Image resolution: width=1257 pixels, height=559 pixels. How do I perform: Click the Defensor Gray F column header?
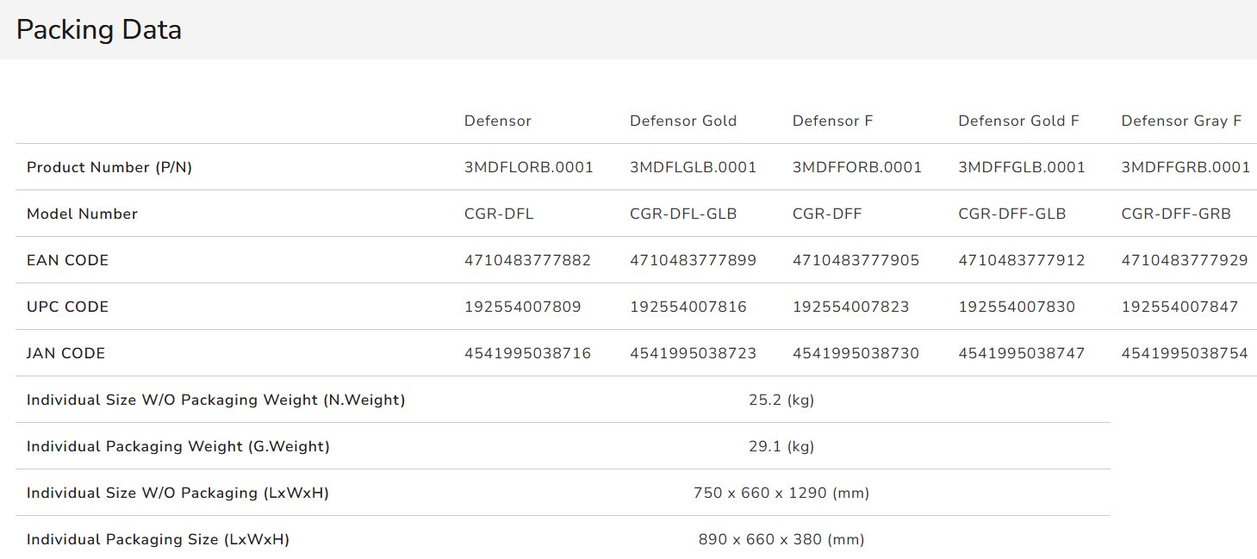[x=1181, y=121]
